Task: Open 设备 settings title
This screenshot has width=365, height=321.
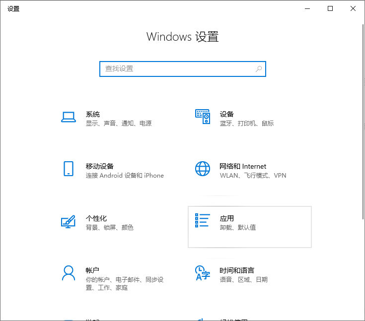Action: 227,114
